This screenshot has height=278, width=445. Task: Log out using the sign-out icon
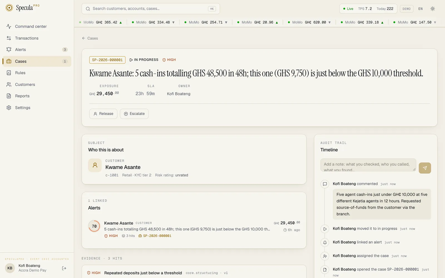tap(64, 268)
